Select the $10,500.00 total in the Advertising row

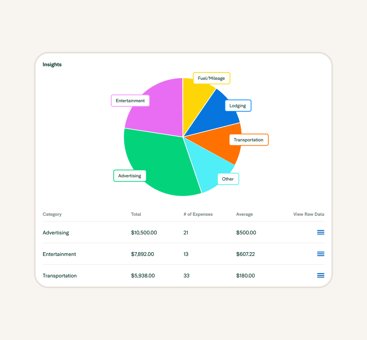coord(144,233)
